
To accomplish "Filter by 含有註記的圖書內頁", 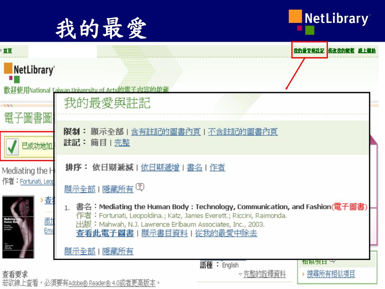I will 166,132.
